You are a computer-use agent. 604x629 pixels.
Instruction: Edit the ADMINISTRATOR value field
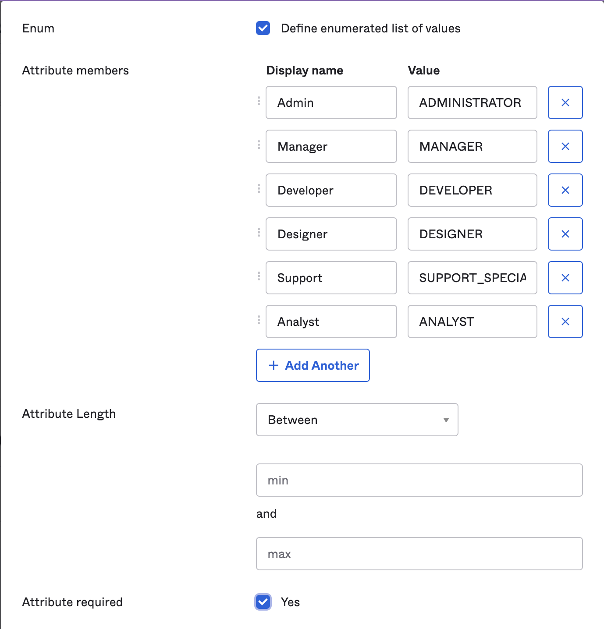tap(472, 102)
